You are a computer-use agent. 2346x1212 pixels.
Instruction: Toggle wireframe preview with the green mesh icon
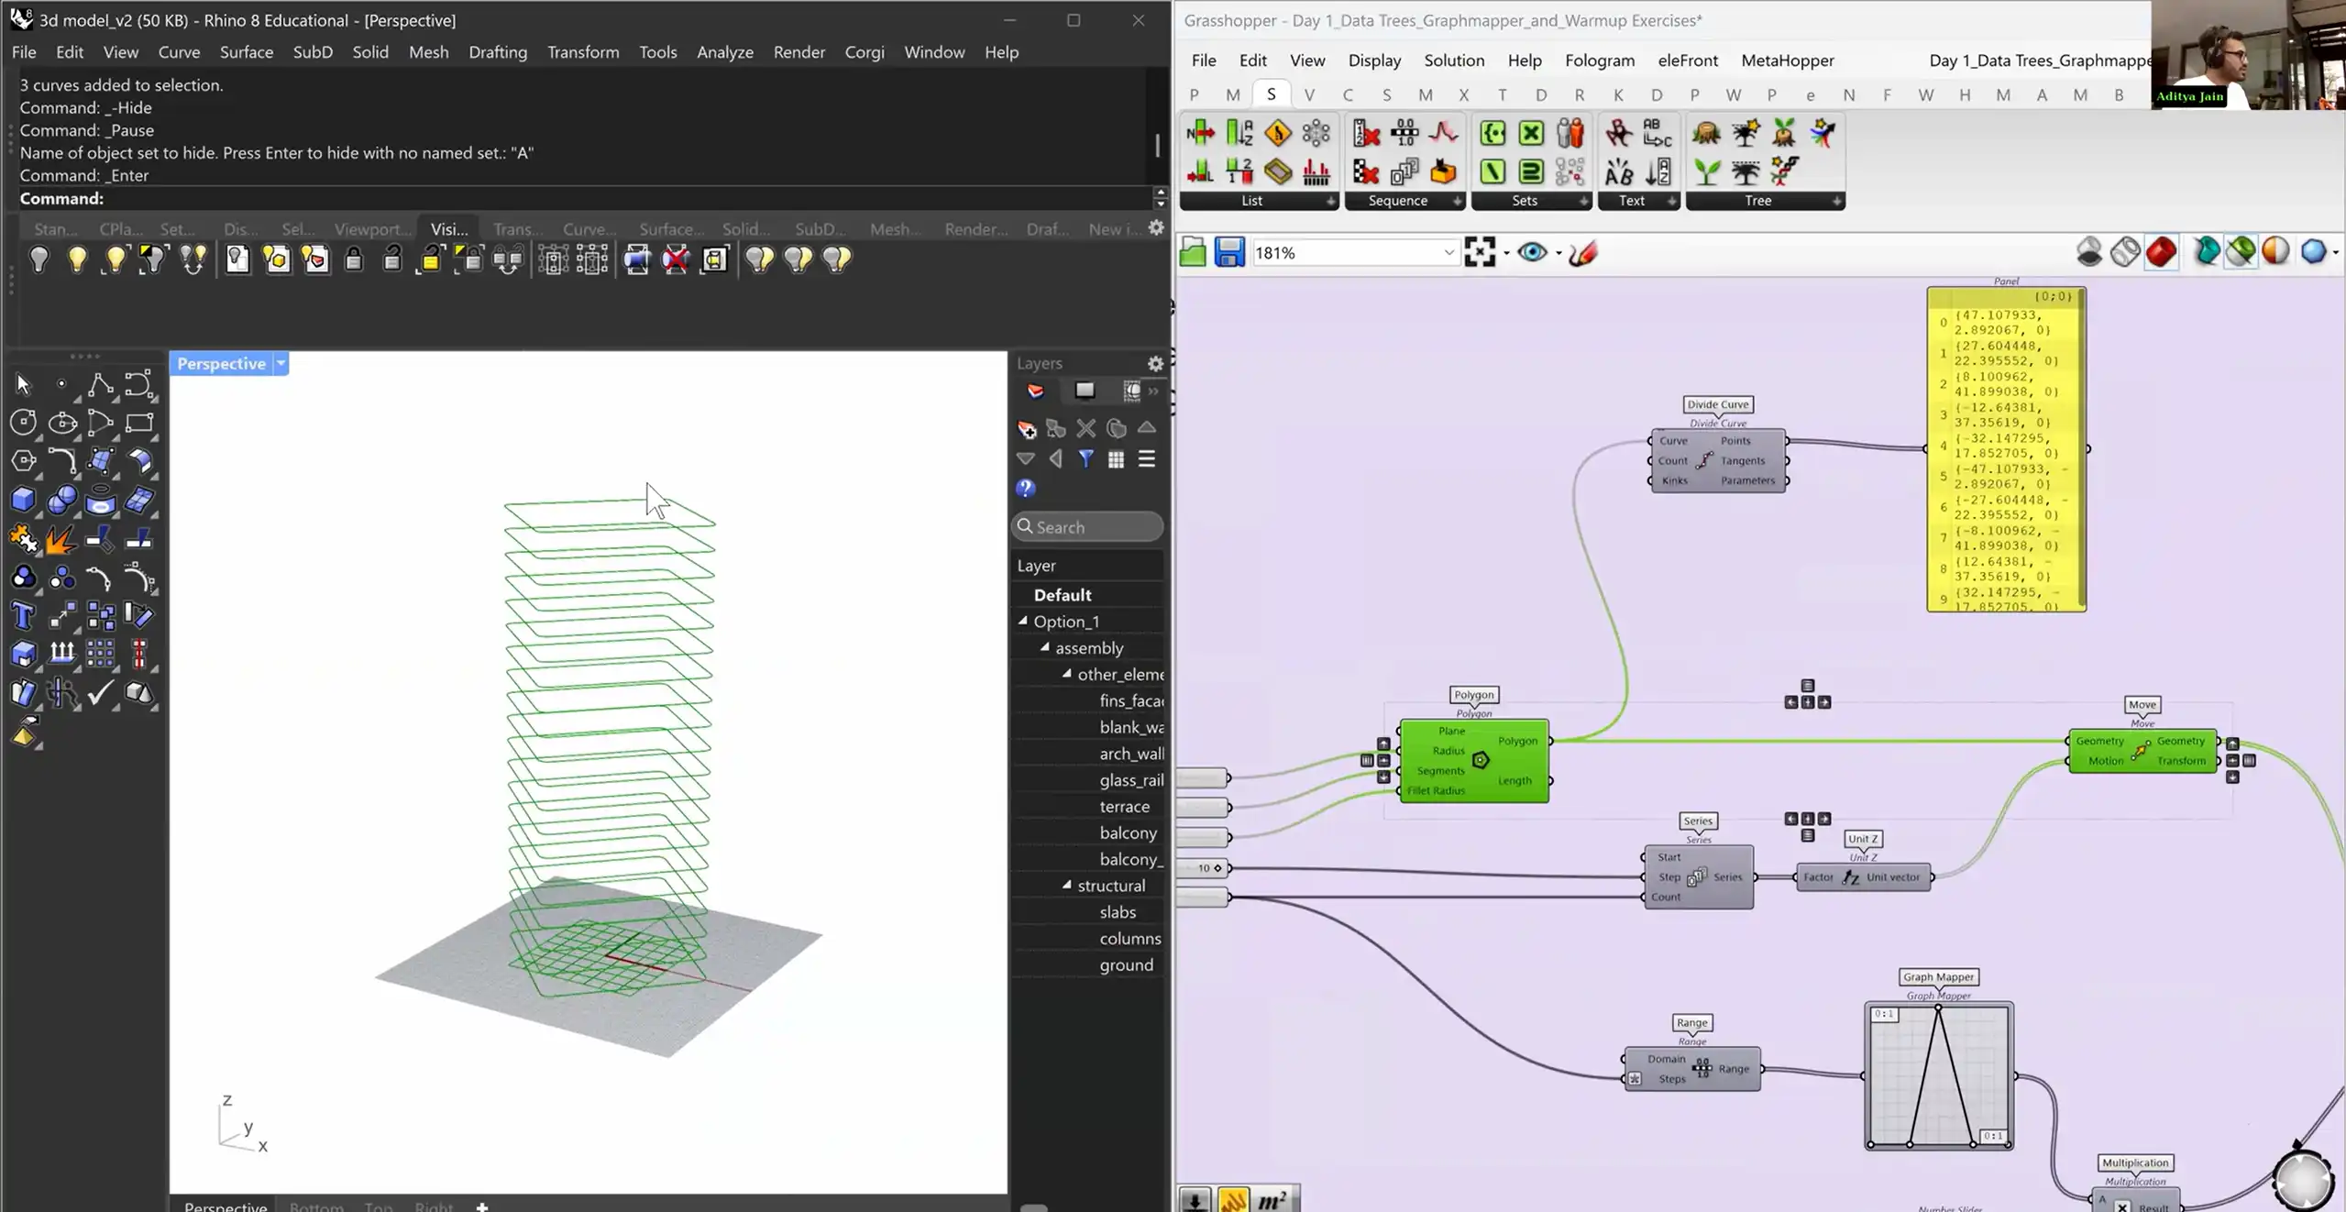click(x=2241, y=252)
